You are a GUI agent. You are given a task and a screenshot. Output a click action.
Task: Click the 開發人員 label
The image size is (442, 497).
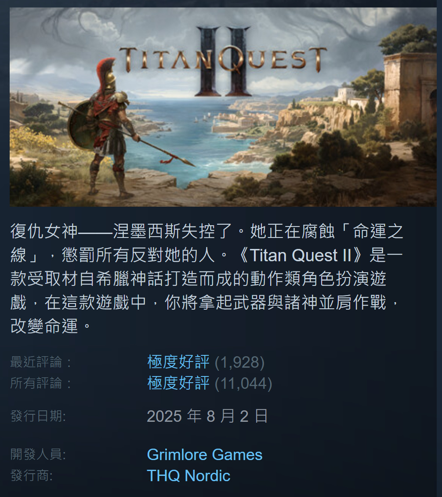point(38,454)
